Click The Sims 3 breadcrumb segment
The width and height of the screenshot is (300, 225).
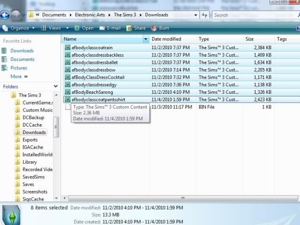point(125,15)
